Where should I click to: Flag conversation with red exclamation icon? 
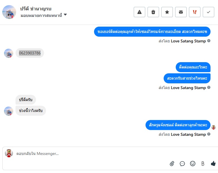pos(195,12)
